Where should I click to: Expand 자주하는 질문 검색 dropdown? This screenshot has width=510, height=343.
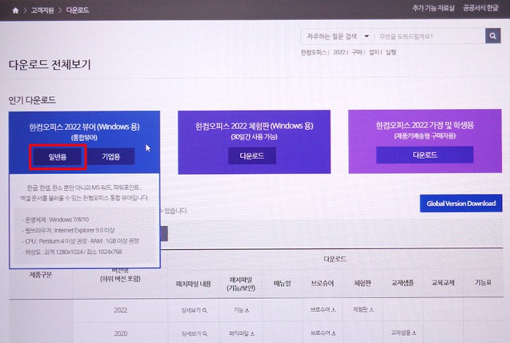coord(338,36)
